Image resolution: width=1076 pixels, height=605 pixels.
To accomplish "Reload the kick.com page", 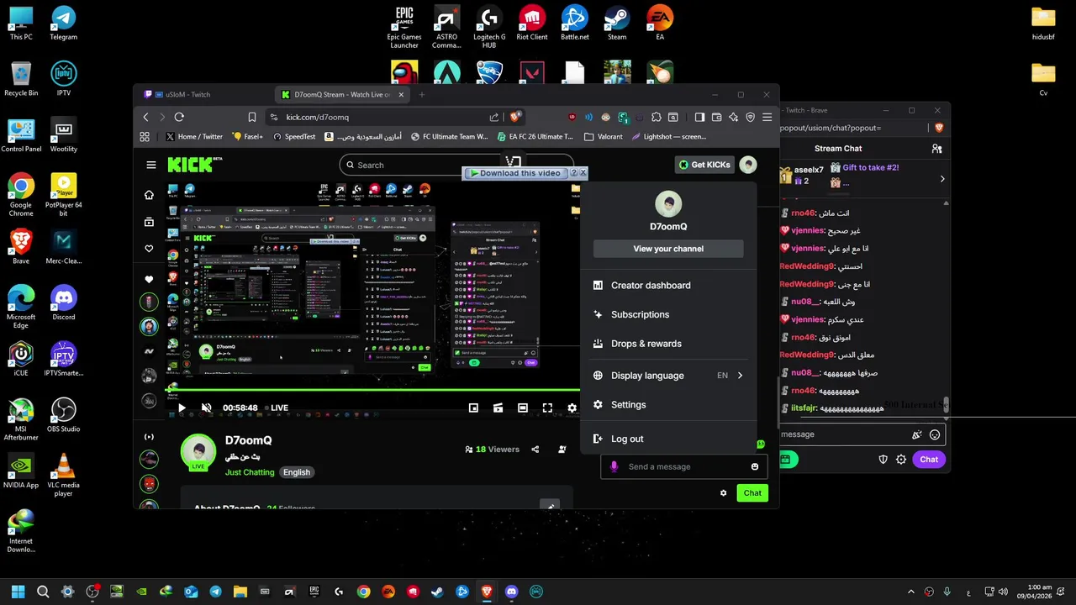I will pos(179,117).
